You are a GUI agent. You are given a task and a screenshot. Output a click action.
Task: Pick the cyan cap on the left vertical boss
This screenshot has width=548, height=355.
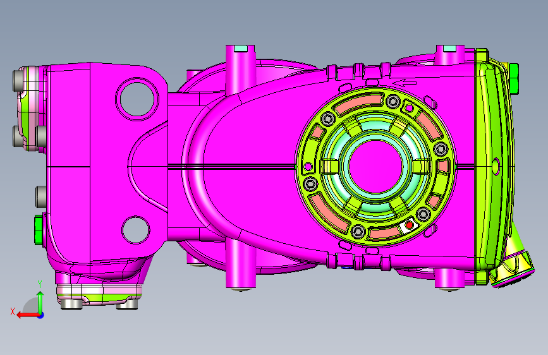[240, 48]
